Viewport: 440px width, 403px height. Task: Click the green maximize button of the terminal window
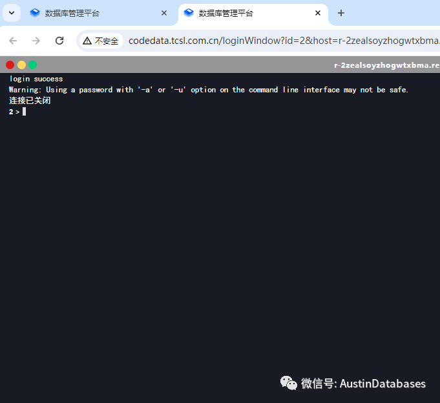click(x=32, y=65)
